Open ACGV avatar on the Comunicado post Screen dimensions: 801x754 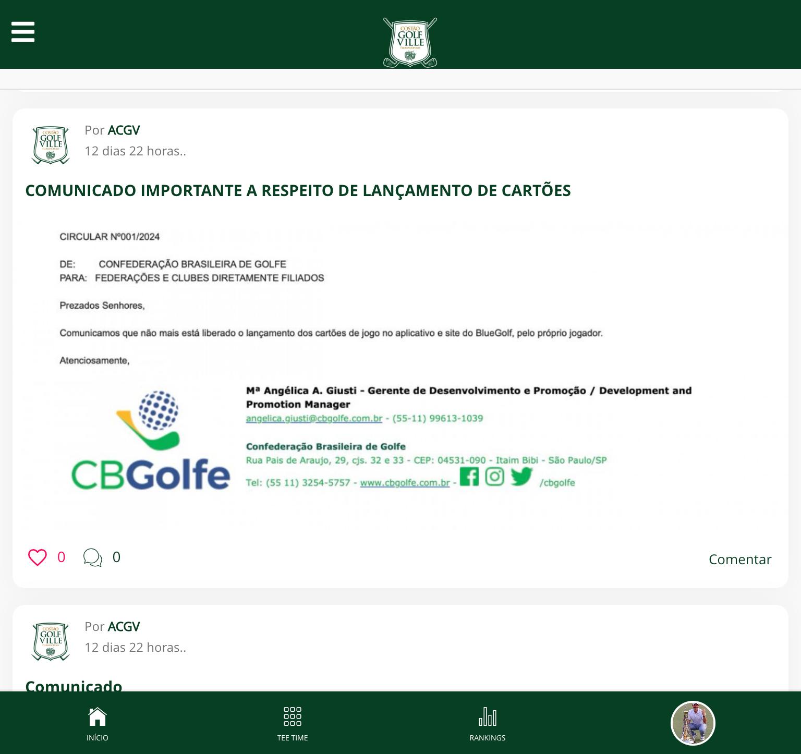[x=51, y=641]
